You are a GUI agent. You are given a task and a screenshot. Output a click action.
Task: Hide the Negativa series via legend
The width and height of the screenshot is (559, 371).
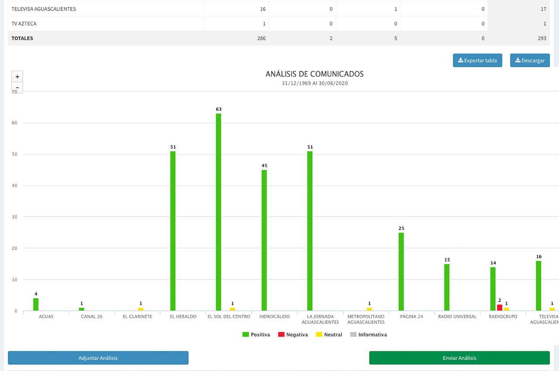coord(293,335)
